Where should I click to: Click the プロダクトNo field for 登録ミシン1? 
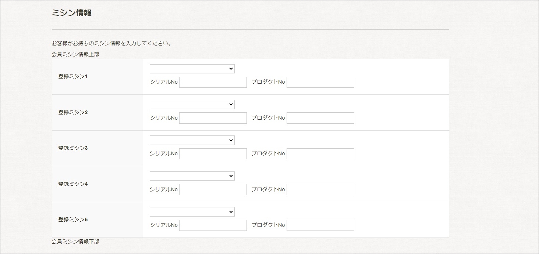tap(320, 82)
